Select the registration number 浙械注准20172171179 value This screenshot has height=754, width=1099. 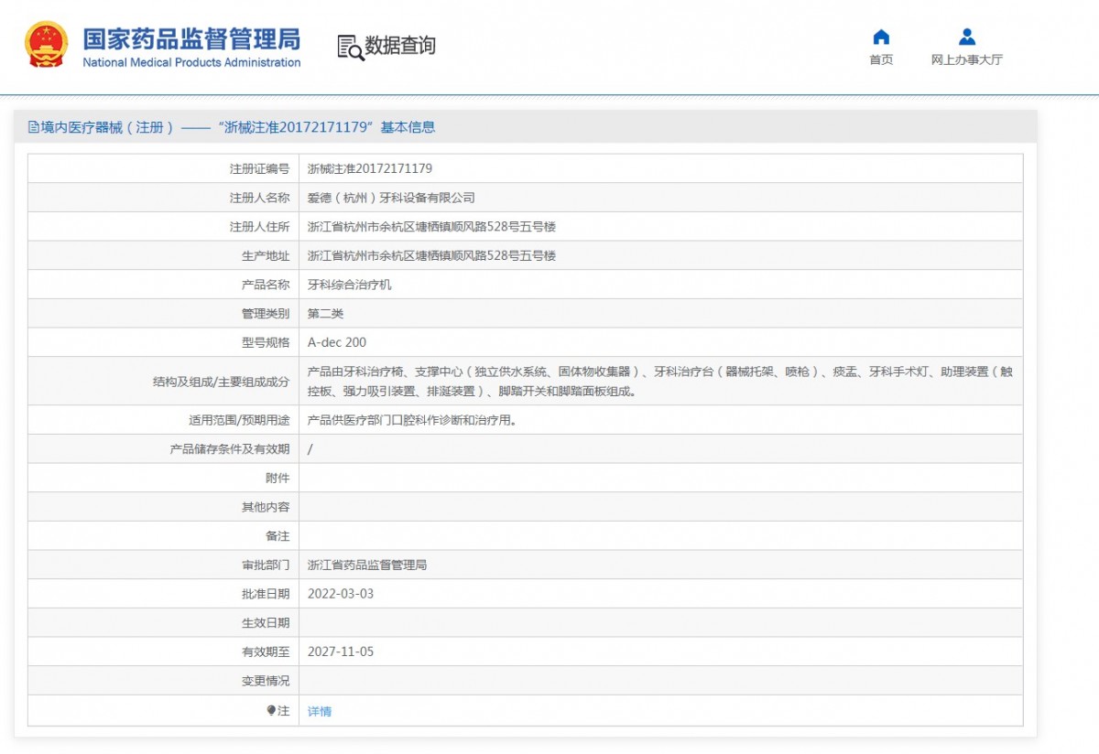[x=370, y=168]
